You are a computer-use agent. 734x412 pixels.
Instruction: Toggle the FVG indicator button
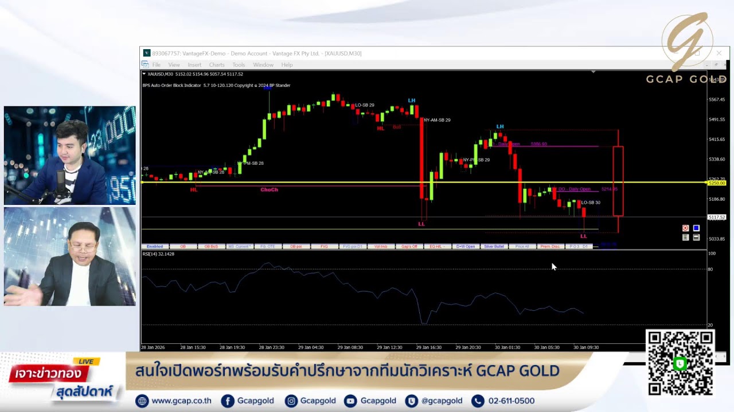coord(324,247)
